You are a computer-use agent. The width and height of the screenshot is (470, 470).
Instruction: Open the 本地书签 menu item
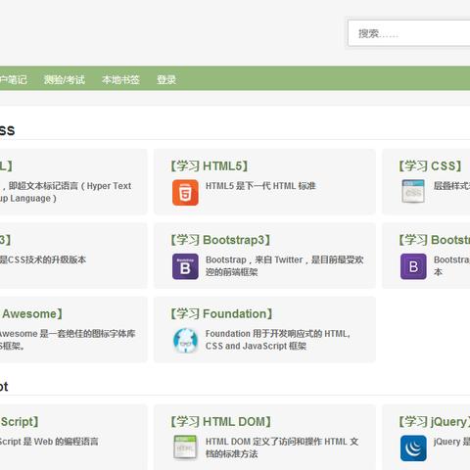pyautogui.click(x=120, y=79)
